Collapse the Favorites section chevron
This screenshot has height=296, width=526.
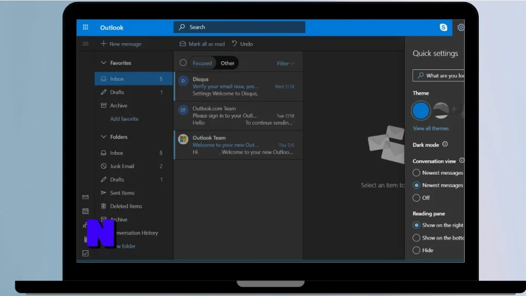click(103, 63)
